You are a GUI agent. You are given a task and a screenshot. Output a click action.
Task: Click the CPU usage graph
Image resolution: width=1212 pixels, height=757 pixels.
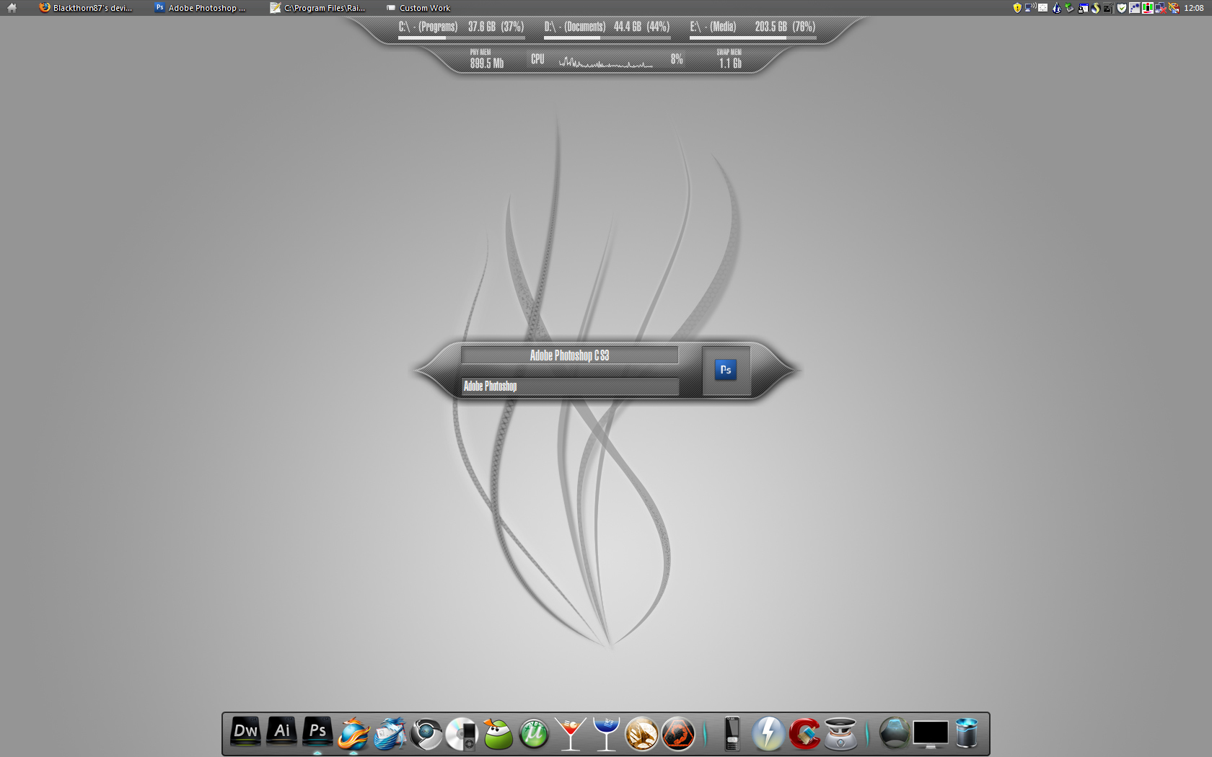pyautogui.click(x=606, y=62)
